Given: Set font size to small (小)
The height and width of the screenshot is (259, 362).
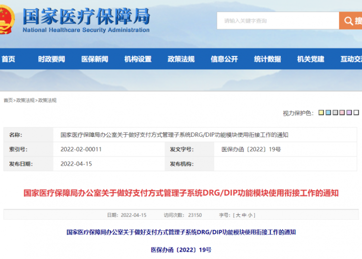Looking at the screenshot, I should click(x=251, y=215).
